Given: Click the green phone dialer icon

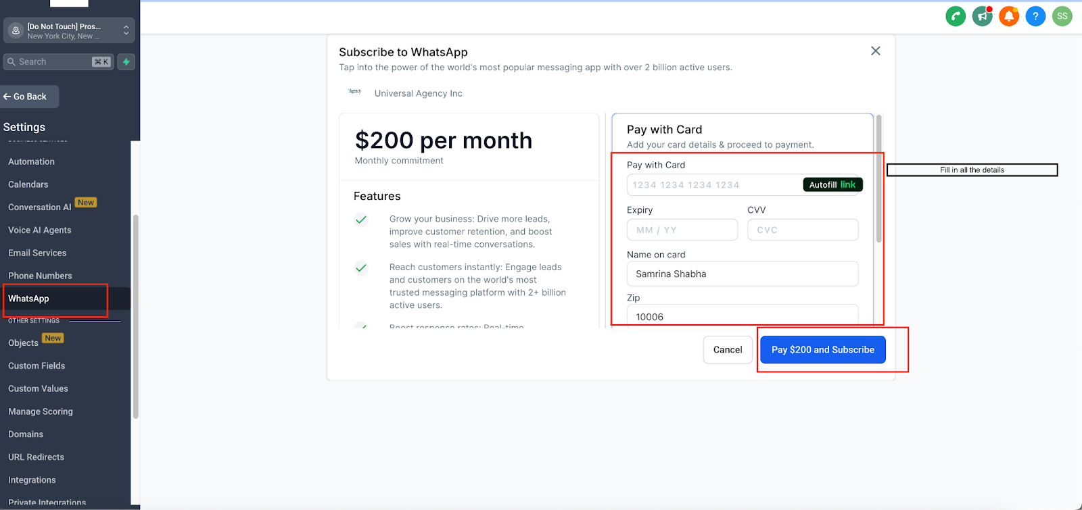Looking at the screenshot, I should [956, 16].
